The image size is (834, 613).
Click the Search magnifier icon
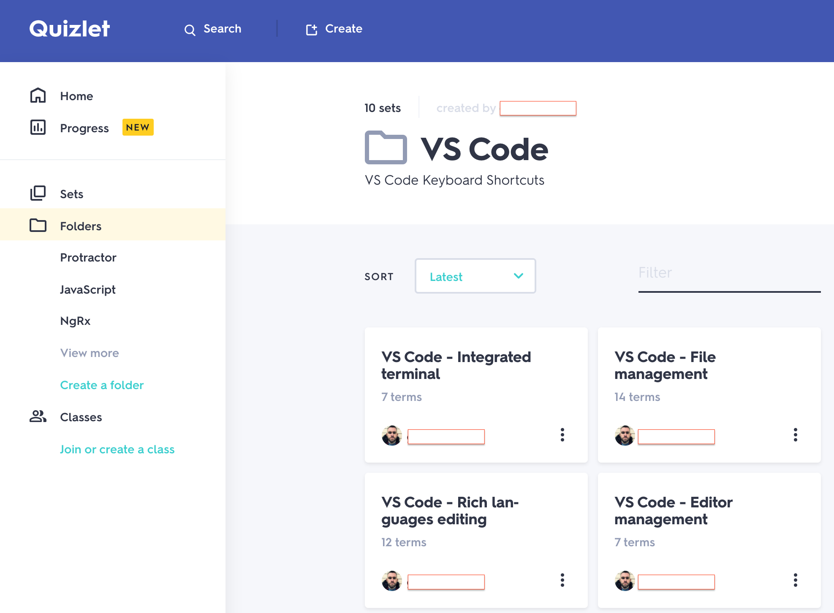(190, 30)
